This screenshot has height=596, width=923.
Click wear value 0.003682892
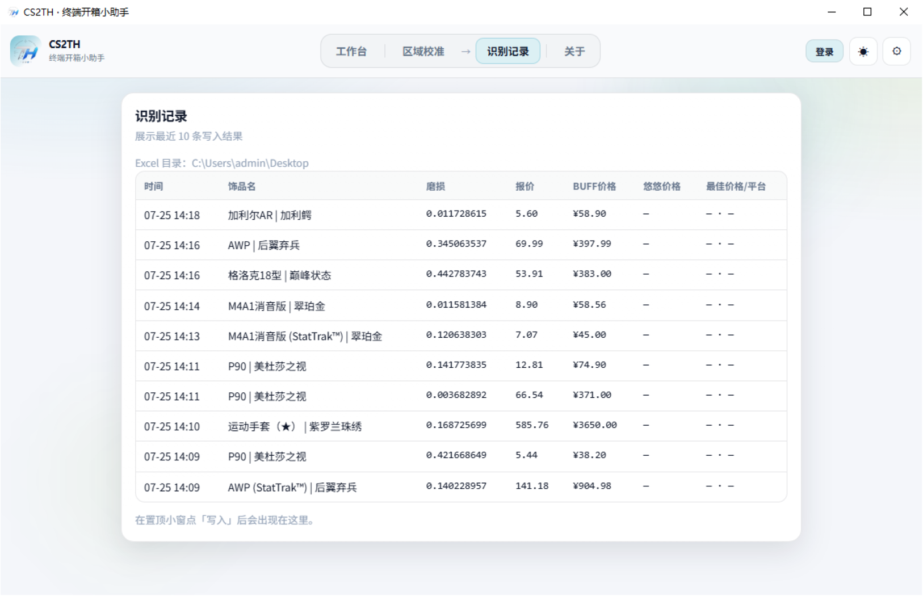456,395
